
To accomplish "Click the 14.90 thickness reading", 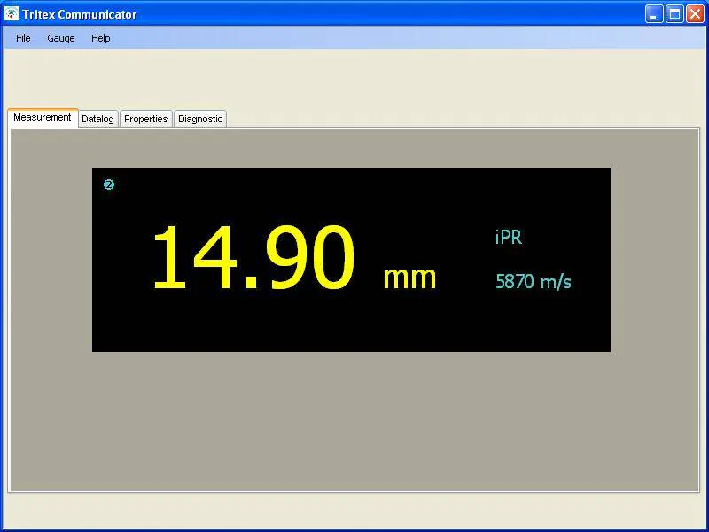I will [253, 257].
